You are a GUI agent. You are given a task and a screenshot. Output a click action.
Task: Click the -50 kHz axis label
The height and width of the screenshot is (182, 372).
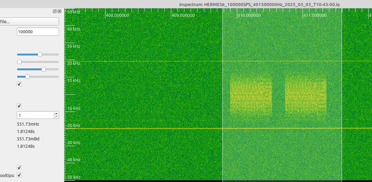click(73, 177)
